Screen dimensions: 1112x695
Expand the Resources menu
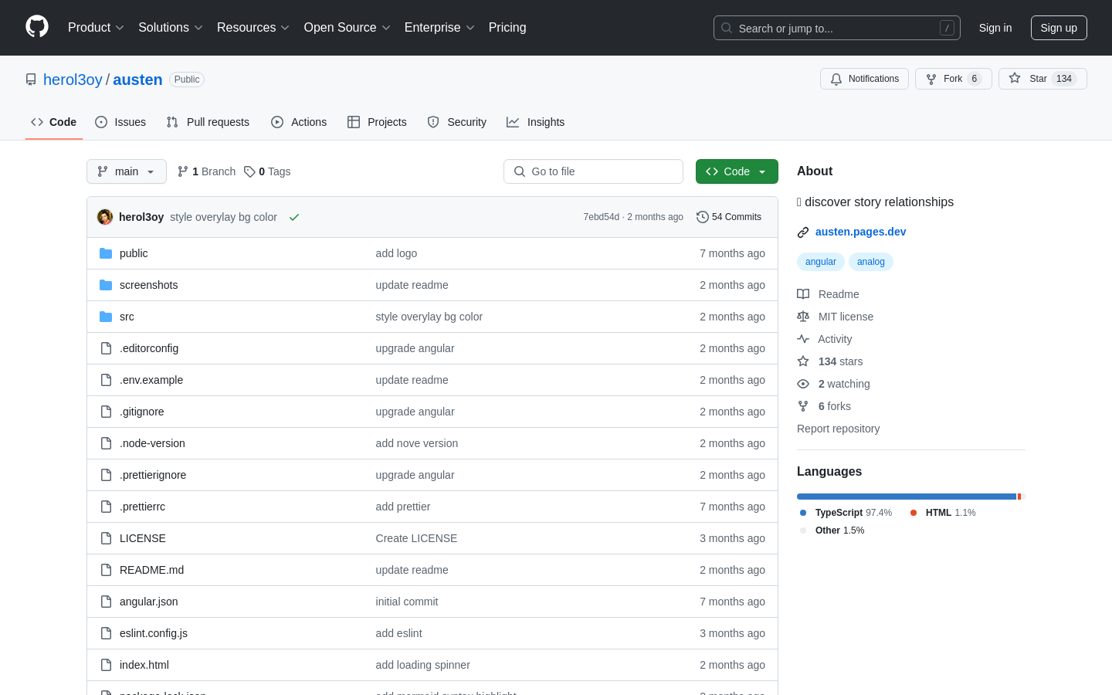(x=253, y=28)
